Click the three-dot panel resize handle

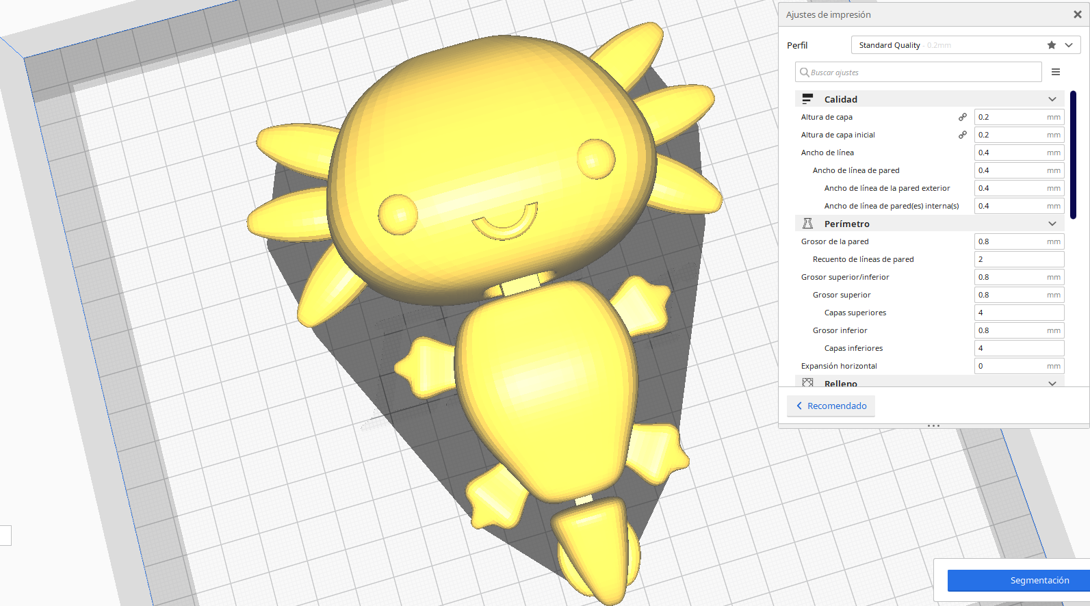click(933, 425)
